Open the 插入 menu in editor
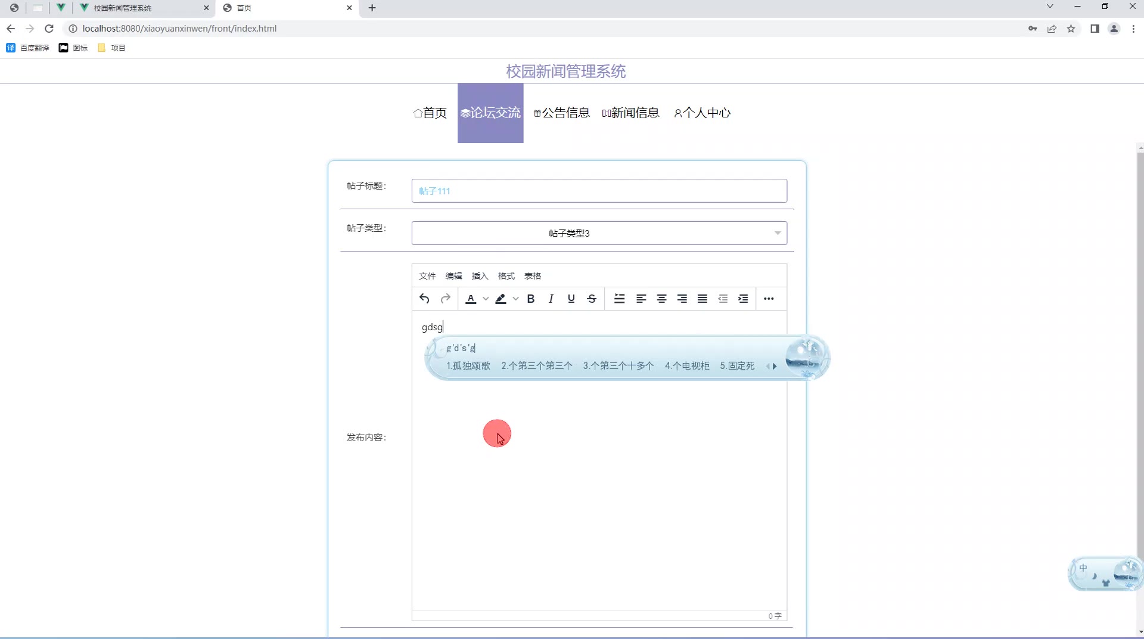Image resolution: width=1144 pixels, height=639 pixels. [480, 276]
